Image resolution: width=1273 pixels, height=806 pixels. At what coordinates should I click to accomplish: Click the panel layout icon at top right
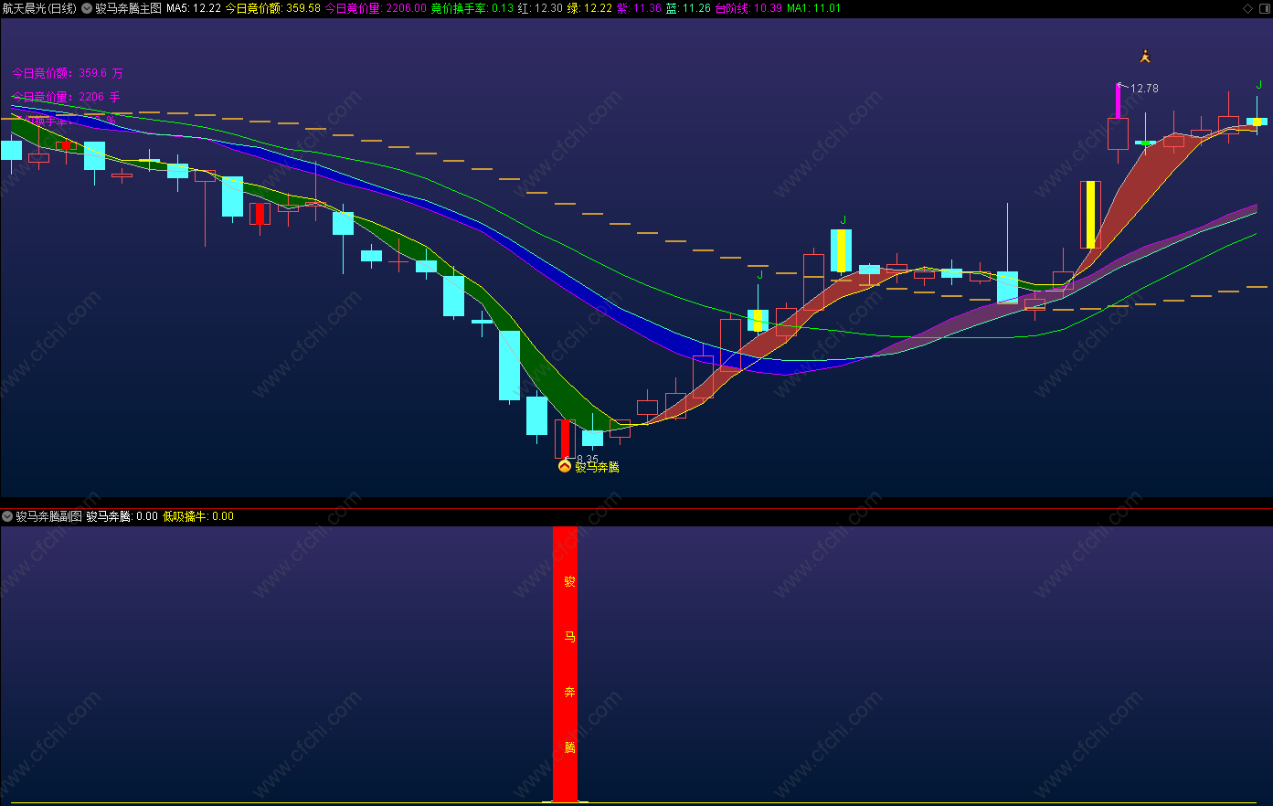pyautogui.click(x=1264, y=8)
